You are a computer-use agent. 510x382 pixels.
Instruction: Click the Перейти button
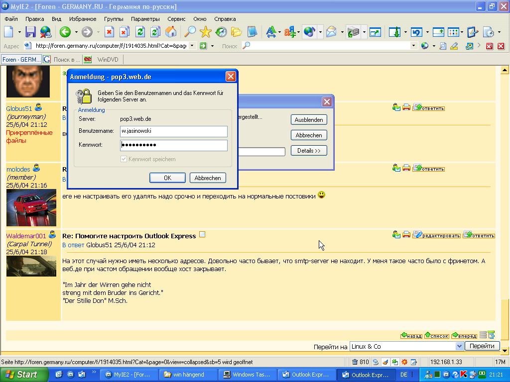coord(482,346)
